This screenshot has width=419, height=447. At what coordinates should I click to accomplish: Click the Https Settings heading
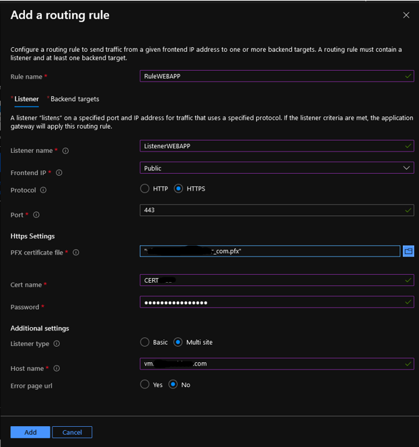(32, 236)
